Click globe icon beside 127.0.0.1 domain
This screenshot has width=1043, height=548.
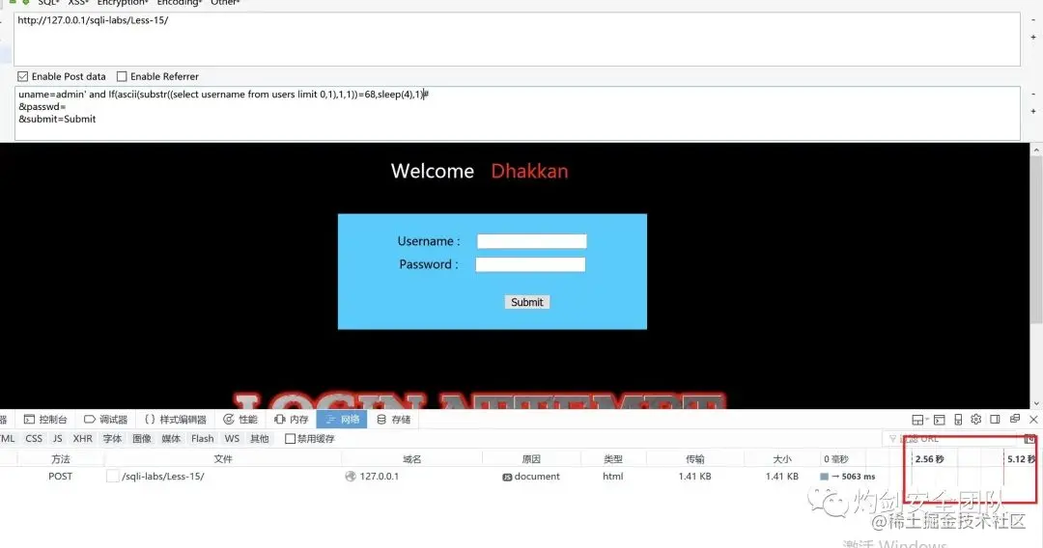[x=351, y=477]
